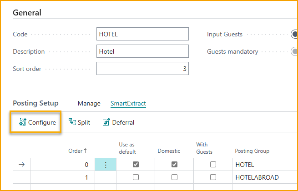Click the Configure gear icon
This screenshot has width=298, height=191.
[x=22, y=122]
